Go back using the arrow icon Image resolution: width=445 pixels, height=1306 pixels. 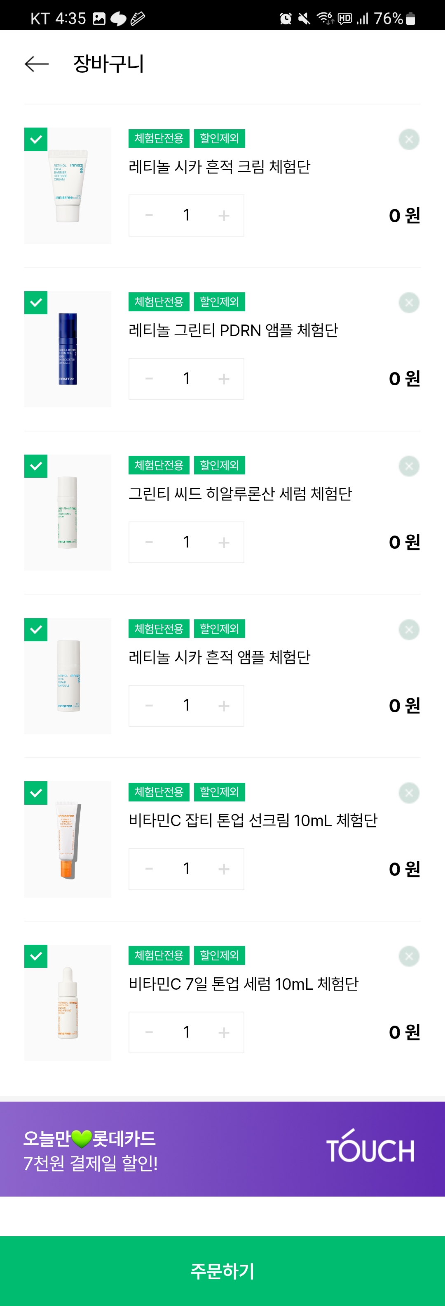pyautogui.click(x=36, y=64)
